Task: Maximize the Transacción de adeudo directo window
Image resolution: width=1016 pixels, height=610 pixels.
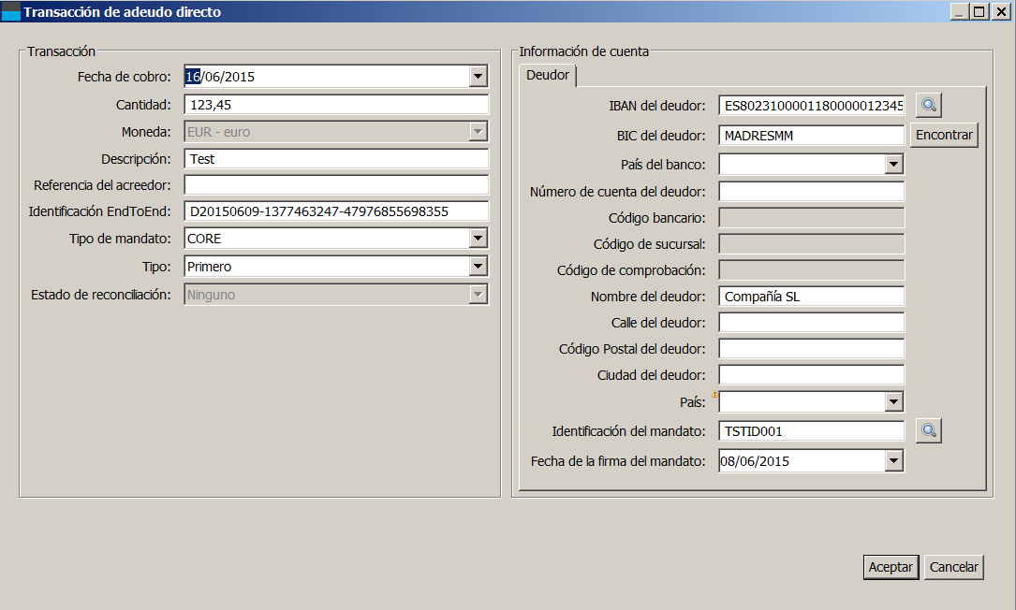Action: (979, 12)
